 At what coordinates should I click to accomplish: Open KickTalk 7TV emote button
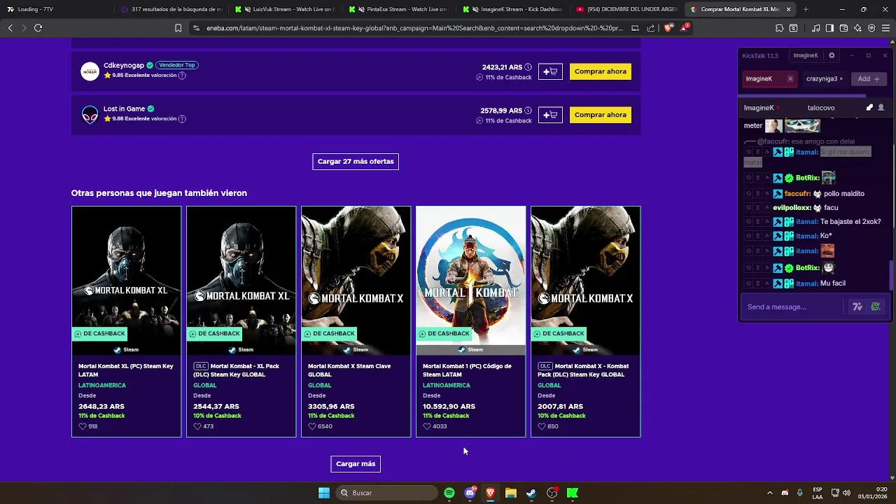pyautogui.click(x=857, y=307)
